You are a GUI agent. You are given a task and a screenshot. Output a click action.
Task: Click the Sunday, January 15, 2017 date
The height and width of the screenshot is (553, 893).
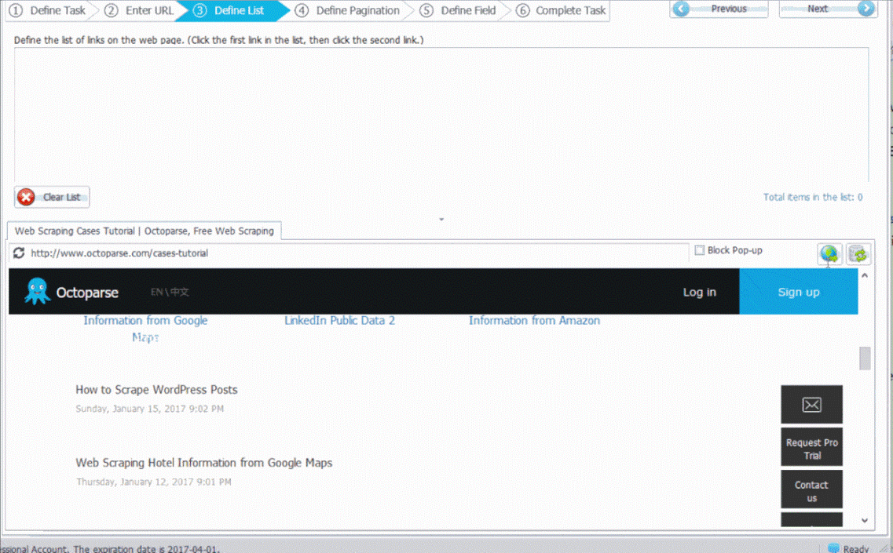[x=150, y=409]
